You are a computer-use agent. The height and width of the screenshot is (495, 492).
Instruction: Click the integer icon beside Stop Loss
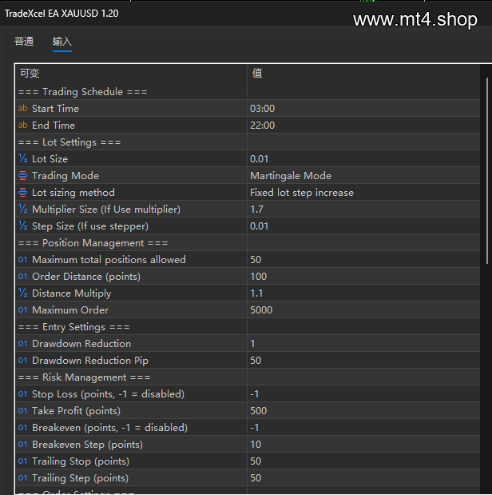pos(22,393)
